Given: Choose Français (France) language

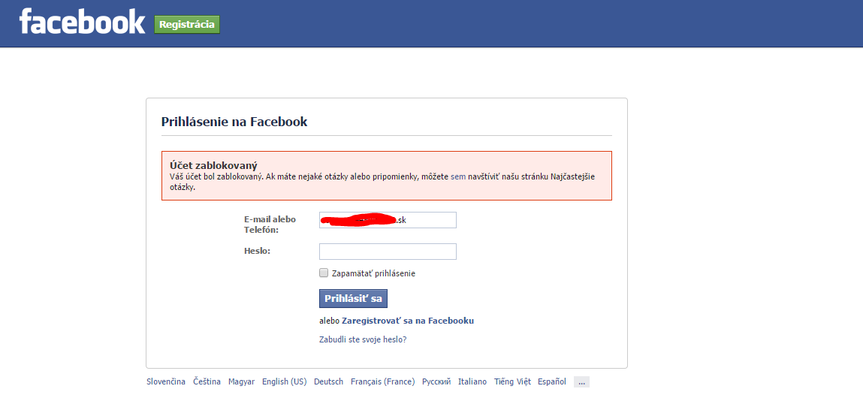Looking at the screenshot, I should click(382, 381).
